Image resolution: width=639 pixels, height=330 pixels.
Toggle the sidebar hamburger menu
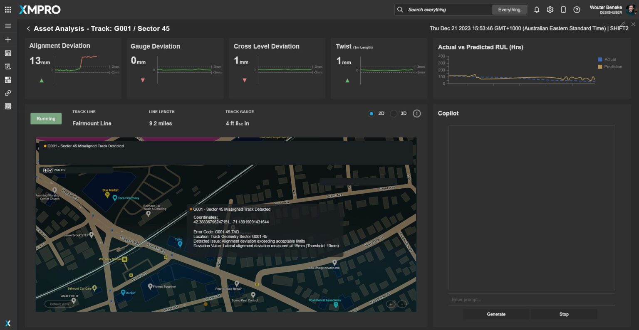pyautogui.click(x=8, y=26)
